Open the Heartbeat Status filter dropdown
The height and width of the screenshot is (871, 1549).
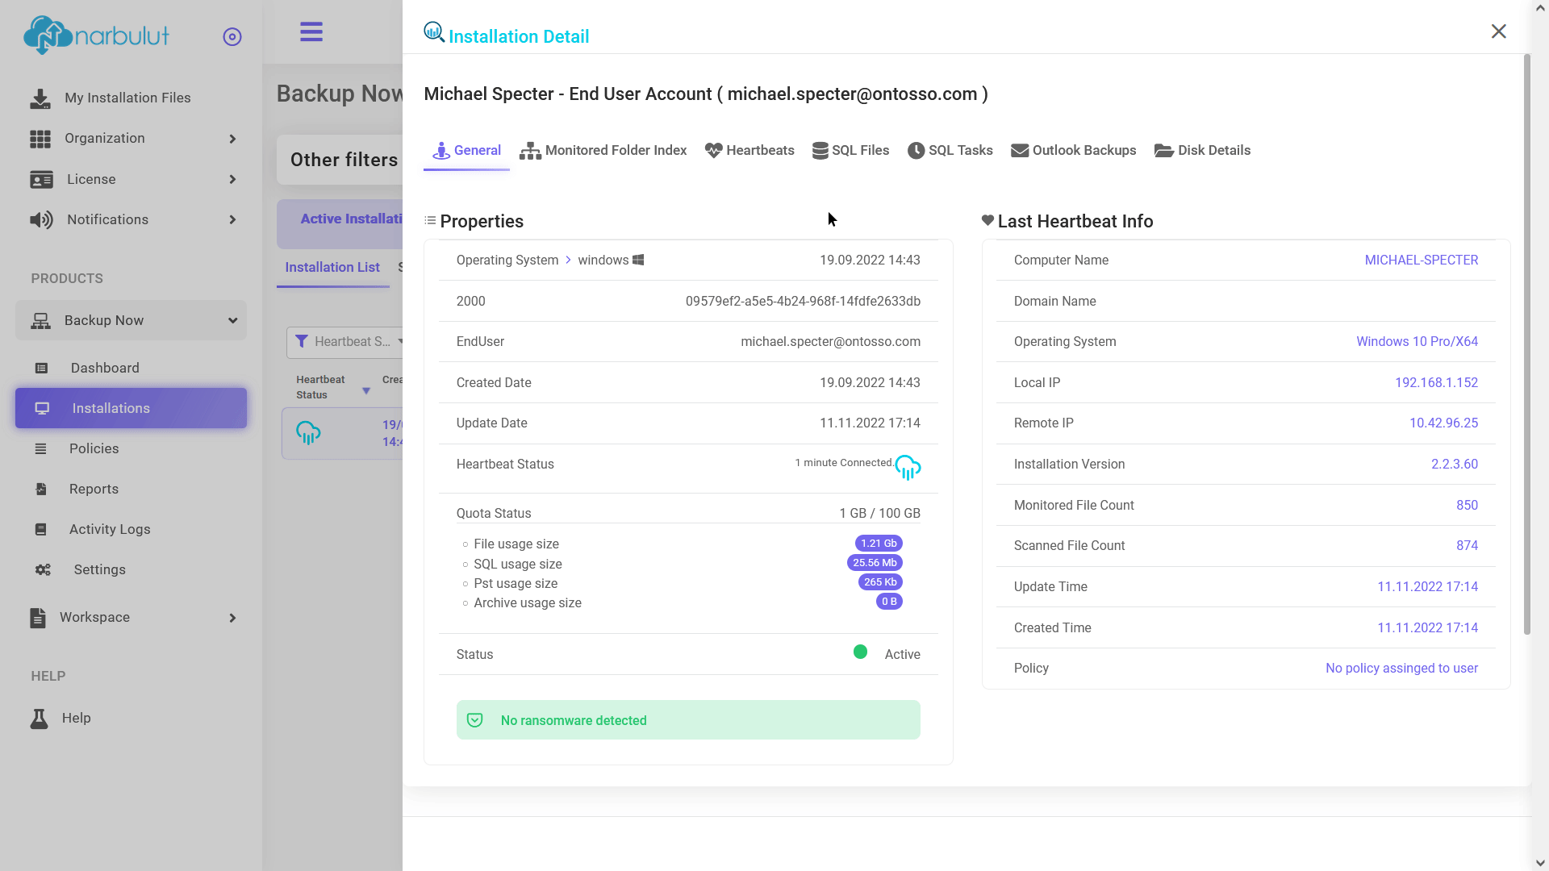coord(345,342)
